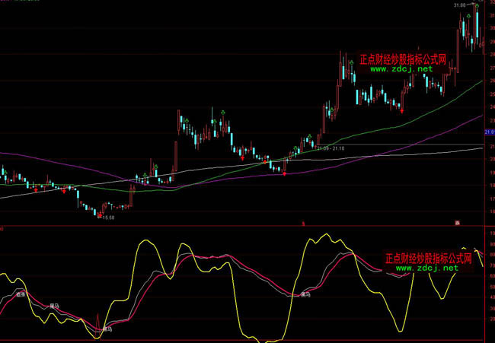This screenshot has height=343, width=495.
Task: Click the red marker at the time axis right end
Action: click(458, 223)
